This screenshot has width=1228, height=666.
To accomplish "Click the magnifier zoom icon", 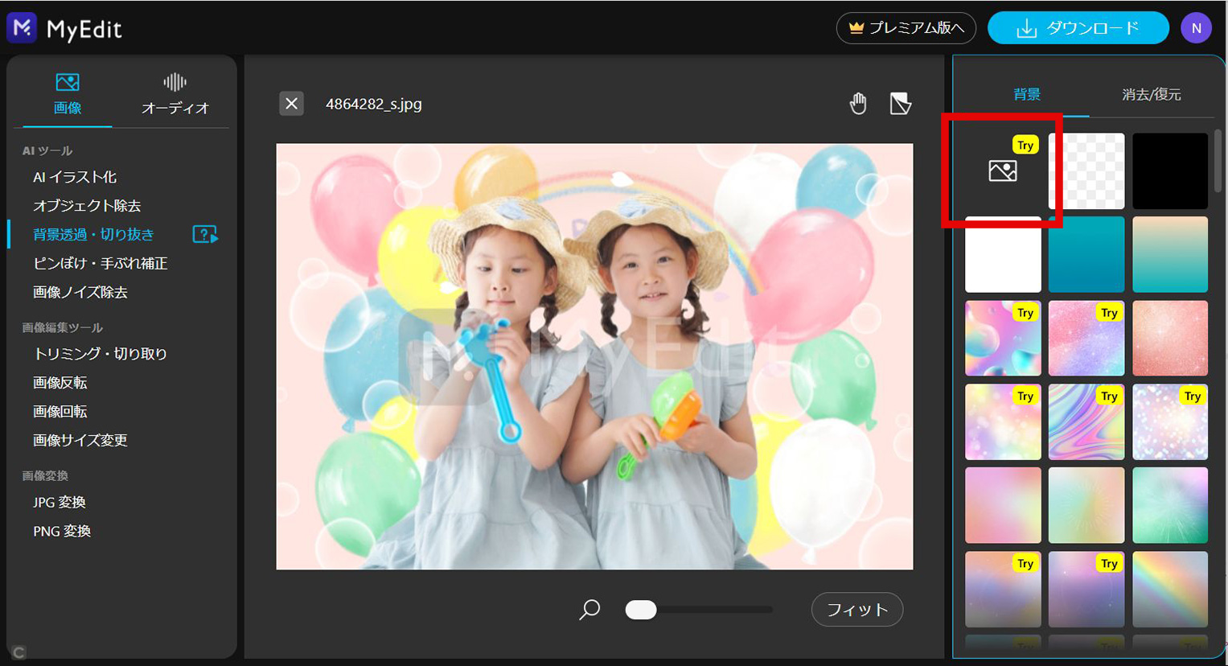I will (589, 610).
